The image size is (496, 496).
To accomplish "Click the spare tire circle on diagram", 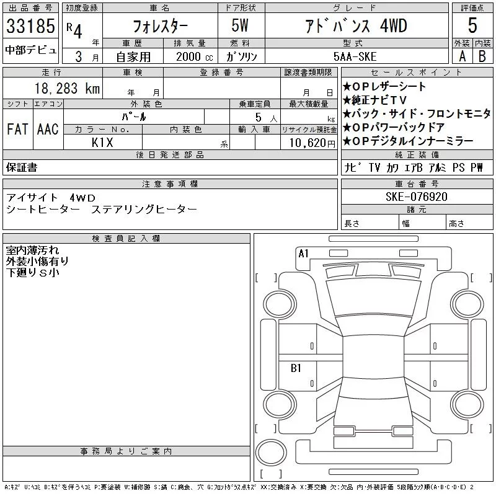I will tap(271, 453).
